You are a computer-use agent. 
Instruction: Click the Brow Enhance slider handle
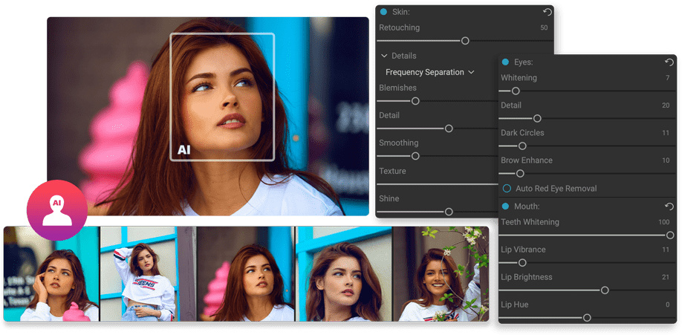coord(520,174)
